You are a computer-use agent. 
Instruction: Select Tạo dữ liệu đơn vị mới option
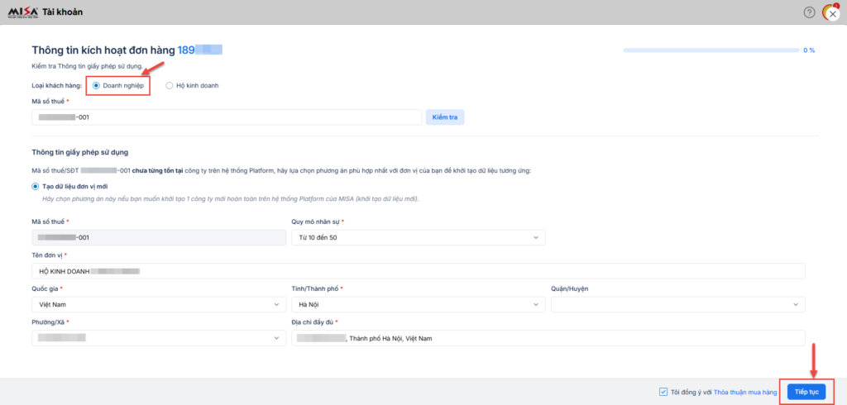pyautogui.click(x=36, y=186)
